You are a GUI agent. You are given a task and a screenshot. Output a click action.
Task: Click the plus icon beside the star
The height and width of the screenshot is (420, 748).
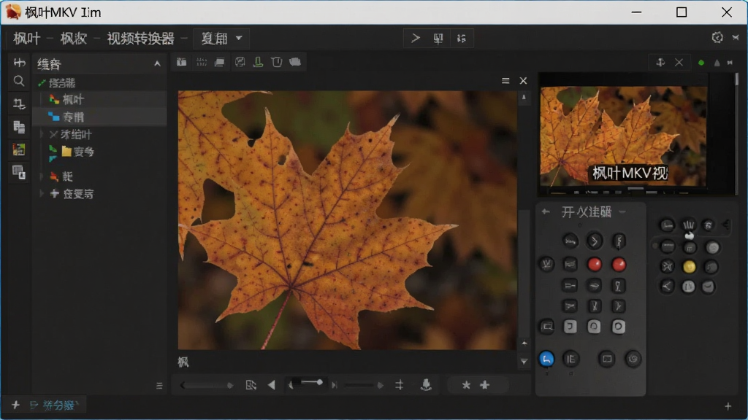485,385
